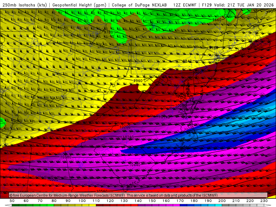Select the darkest green swatch starting the color bar

click(x=16, y=205)
